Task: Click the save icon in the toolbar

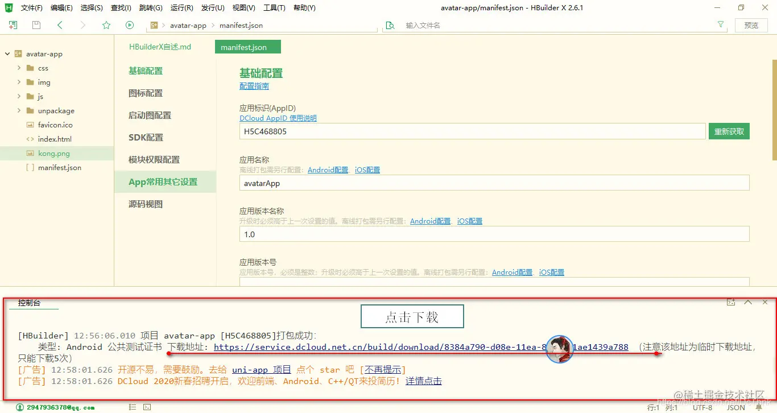Action: coord(35,25)
